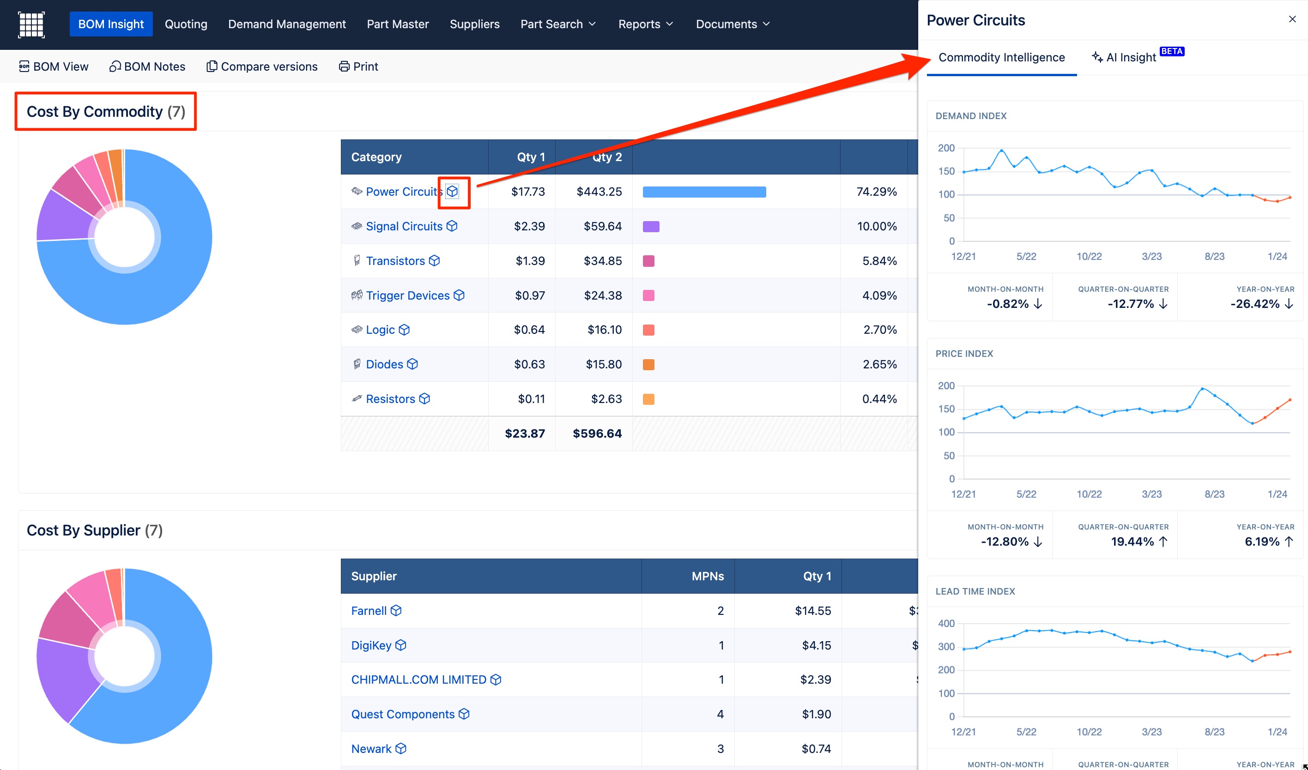Click the magenta Transistors color swatch
Screen dimensions: 1308x770
(648, 261)
